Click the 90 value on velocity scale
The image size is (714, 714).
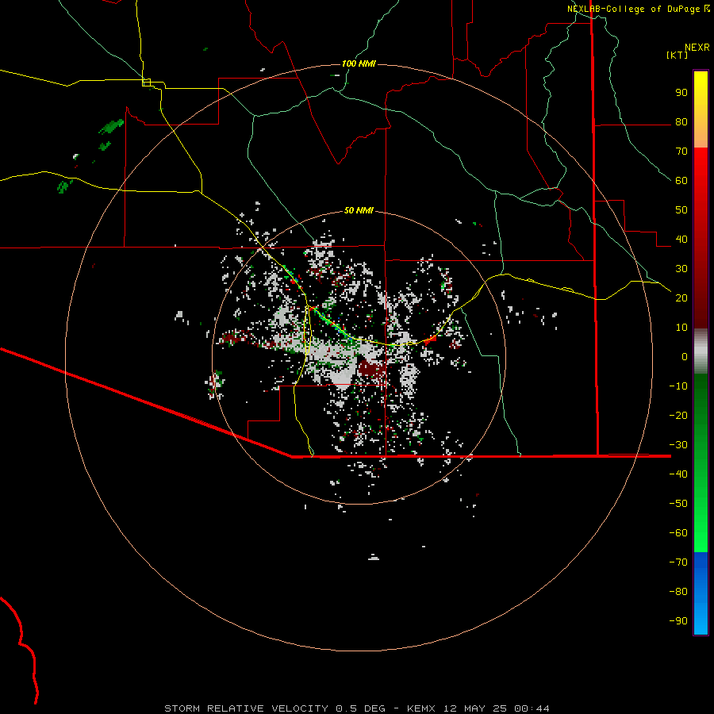tap(681, 93)
